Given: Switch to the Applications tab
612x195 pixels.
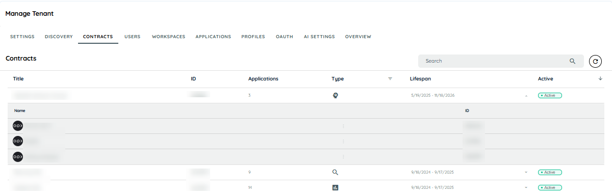Looking at the screenshot, I should click(213, 37).
